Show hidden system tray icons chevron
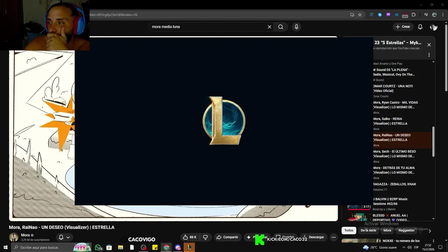Viewport: 448px width, 252px height. click(x=404, y=247)
